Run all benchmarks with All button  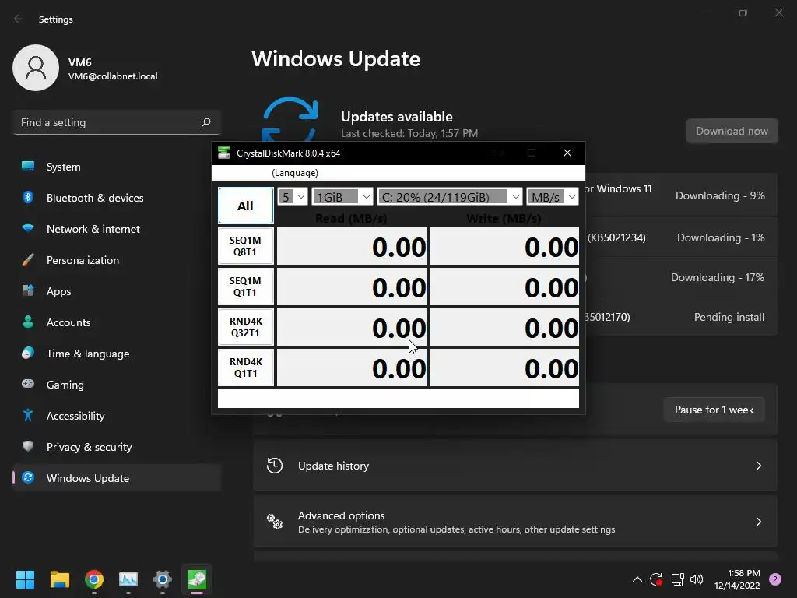click(x=245, y=206)
